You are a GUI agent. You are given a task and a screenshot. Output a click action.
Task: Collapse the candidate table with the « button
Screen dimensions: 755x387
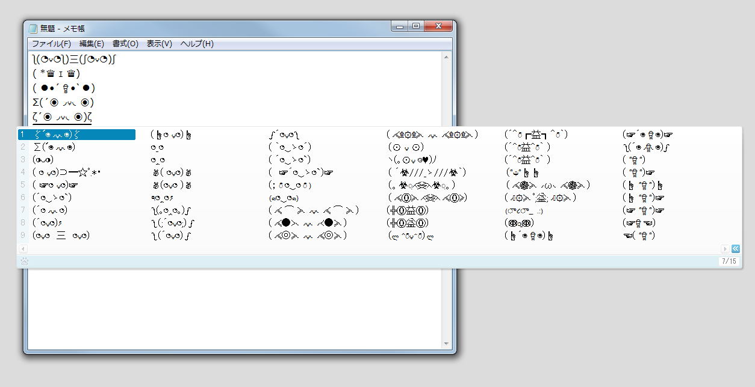tap(735, 248)
